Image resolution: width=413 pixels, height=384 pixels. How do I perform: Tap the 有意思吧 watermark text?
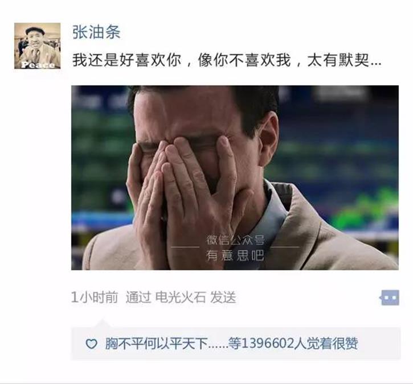[x=235, y=255]
